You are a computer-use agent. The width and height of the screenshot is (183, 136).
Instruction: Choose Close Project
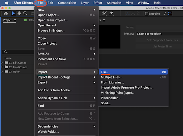click(66, 44)
